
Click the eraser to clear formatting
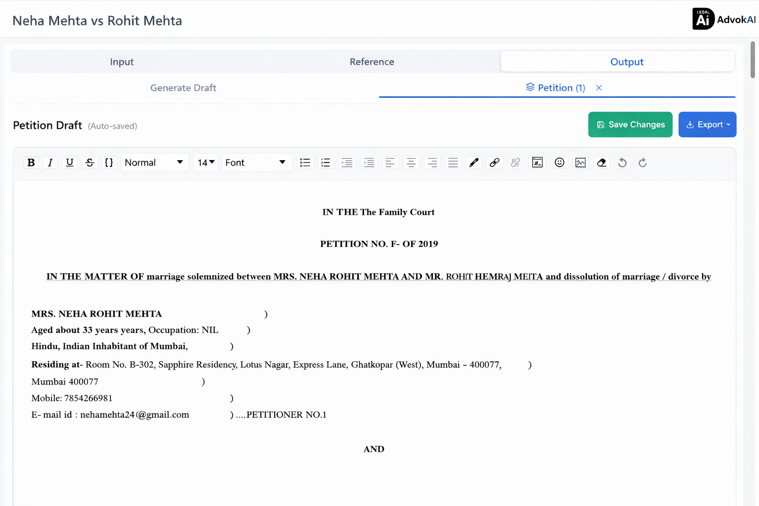[601, 163]
